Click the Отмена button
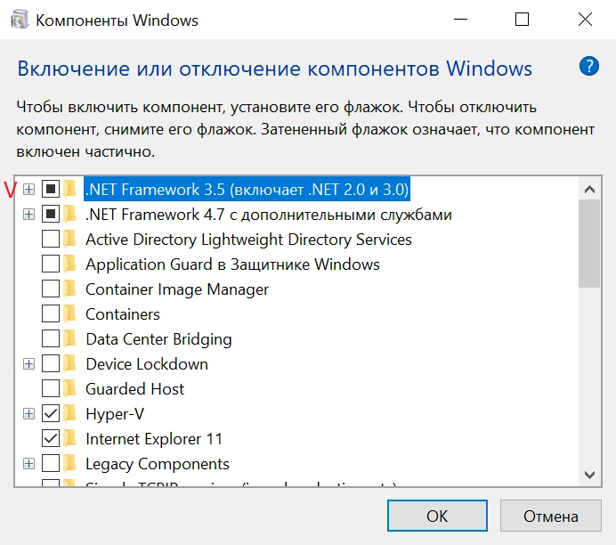Image resolution: width=616 pixels, height=545 pixels. [550, 516]
